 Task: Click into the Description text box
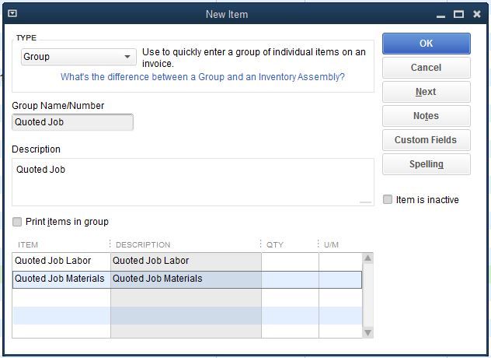tap(192, 182)
